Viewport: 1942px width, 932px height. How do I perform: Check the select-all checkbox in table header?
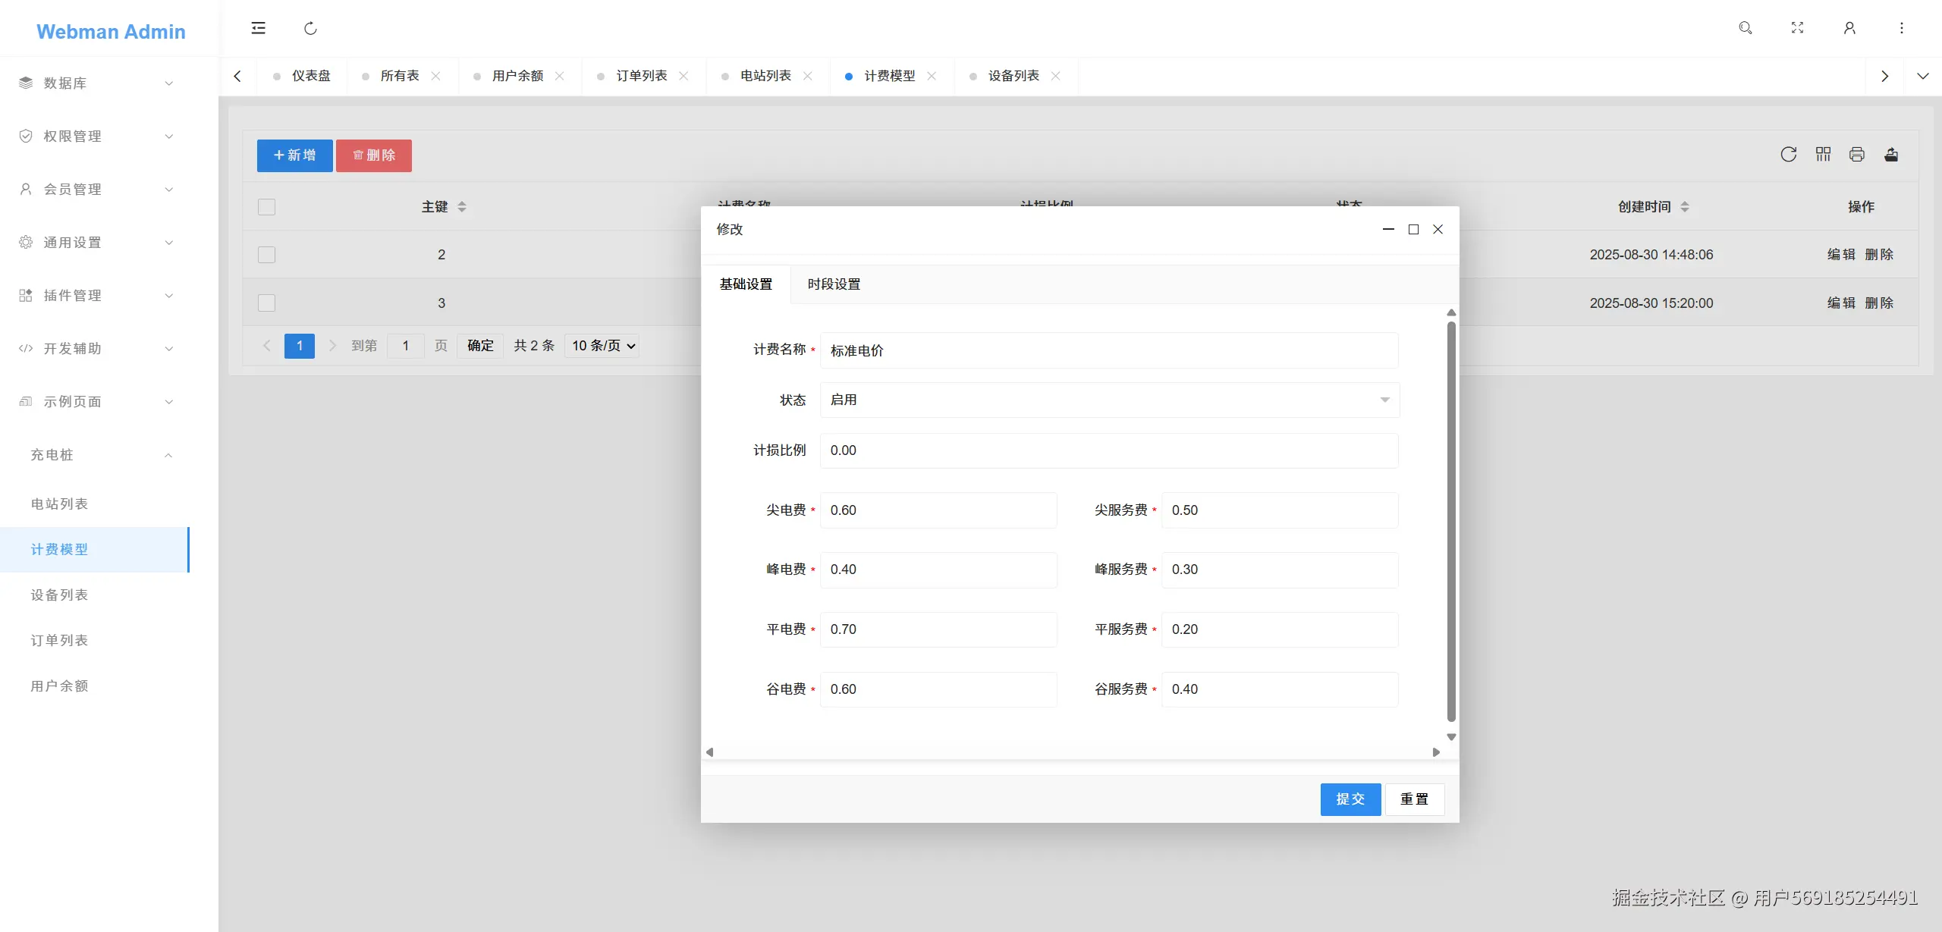pyautogui.click(x=266, y=206)
